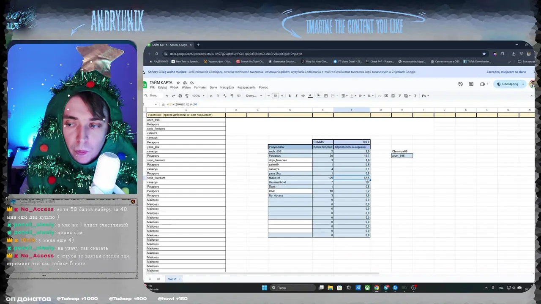541x304 pixels.
Task: Open the Narzędzia menu
Action: (x=227, y=87)
